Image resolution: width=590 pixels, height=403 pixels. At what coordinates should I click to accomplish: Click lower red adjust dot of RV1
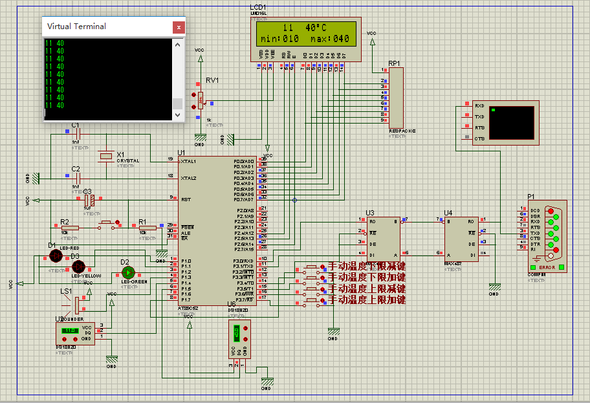(x=194, y=107)
